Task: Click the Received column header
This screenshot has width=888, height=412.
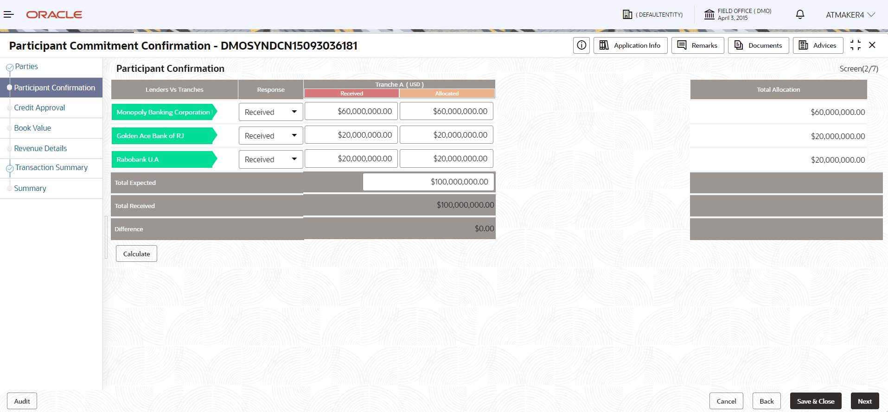Action: coord(351,93)
